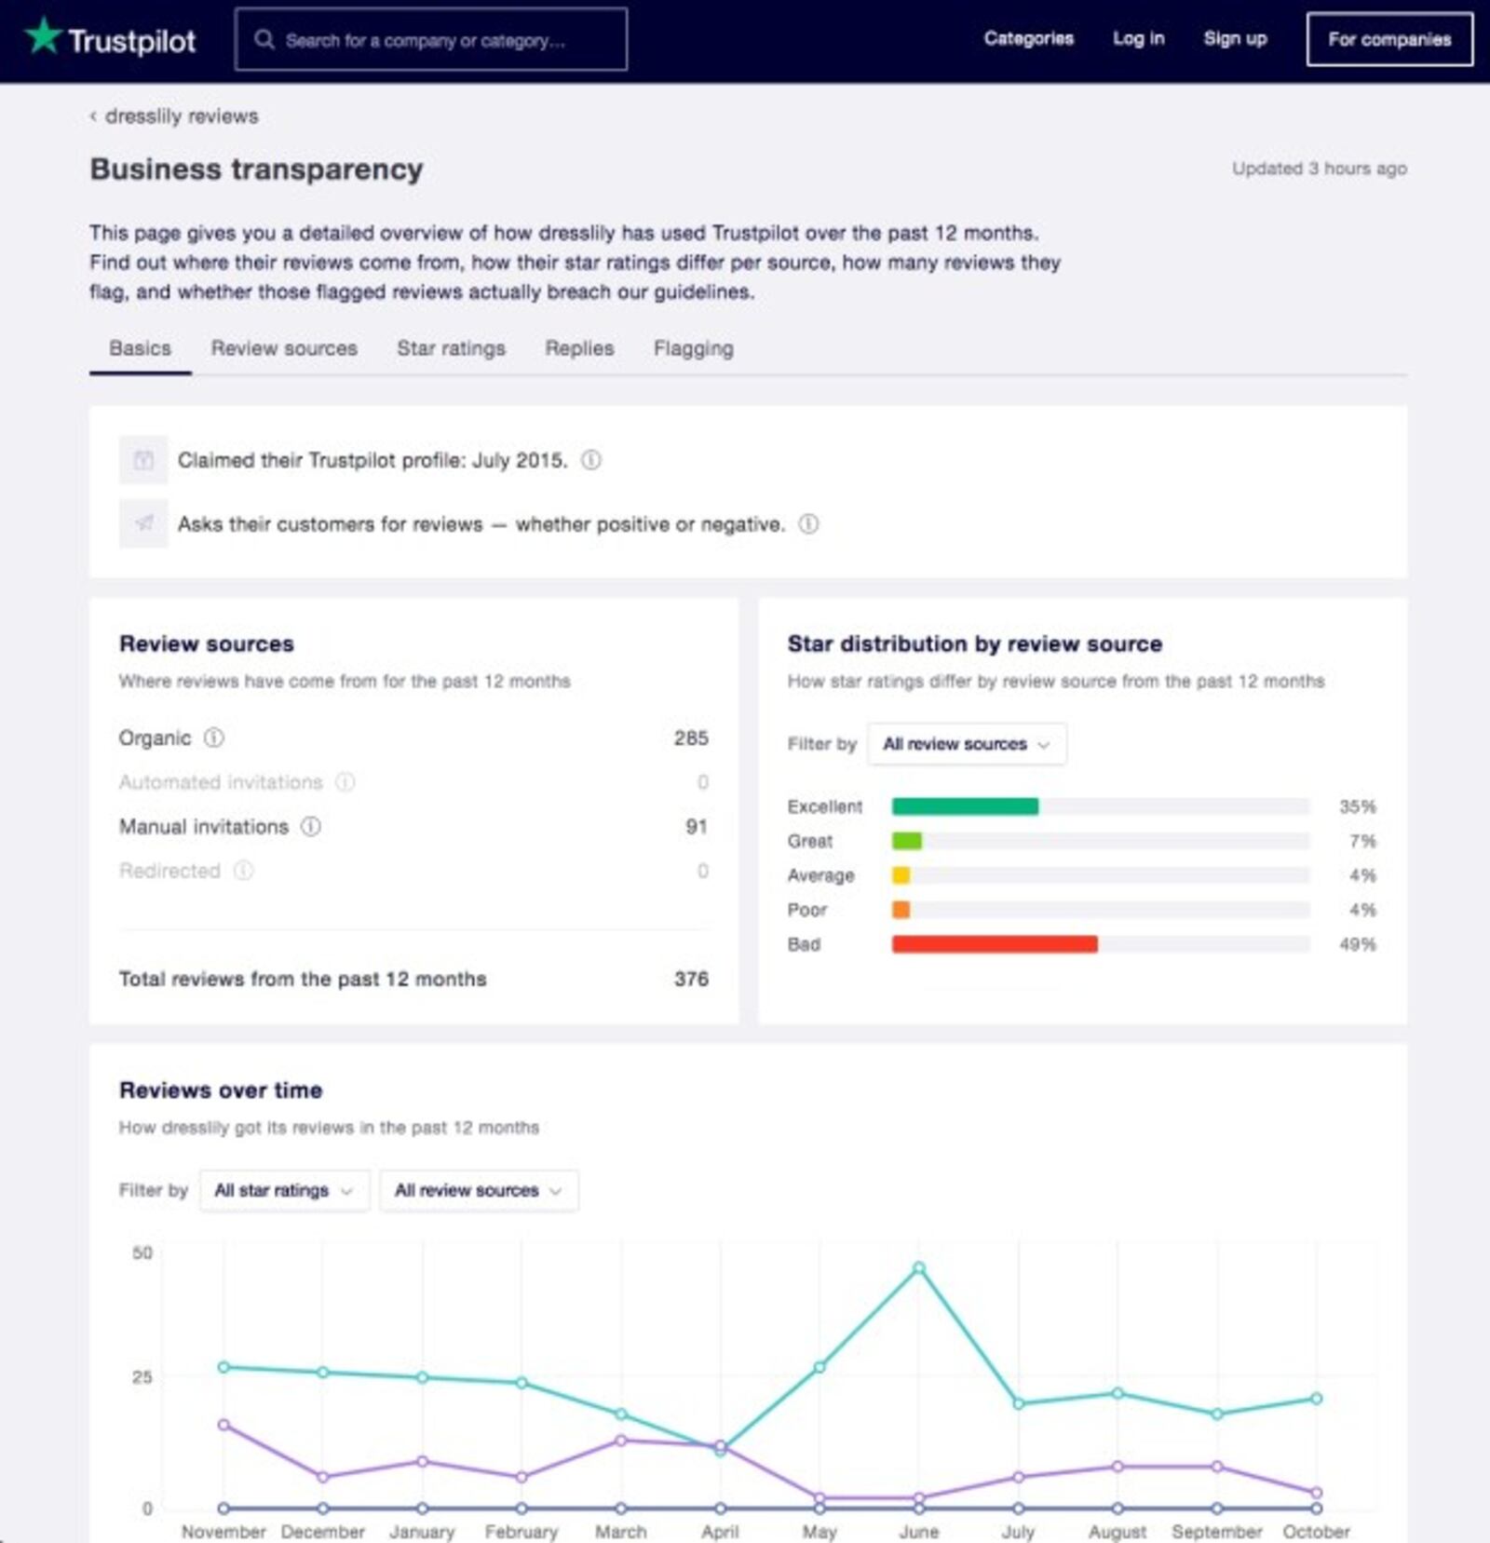Expand the All star ratings dropdown
Viewport: 1490px width, 1543px height.
coord(285,1190)
